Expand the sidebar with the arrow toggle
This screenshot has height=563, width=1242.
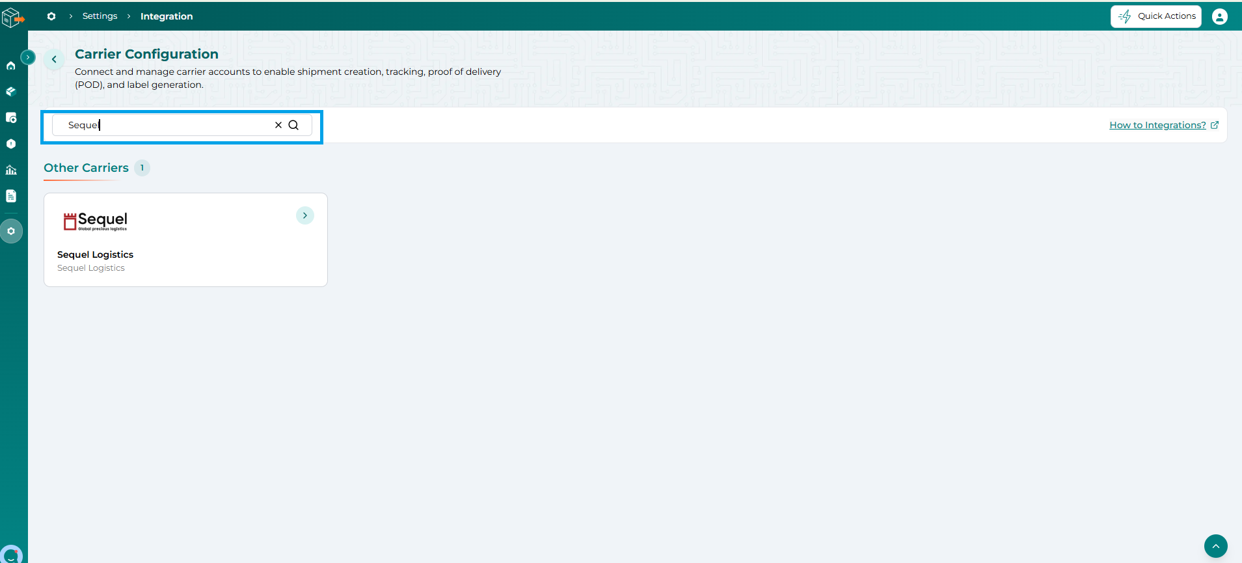click(x=28, y=57)
